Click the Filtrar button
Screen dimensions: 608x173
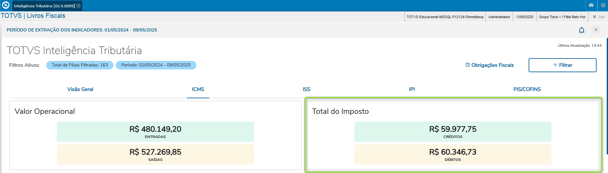coord(562,65)
